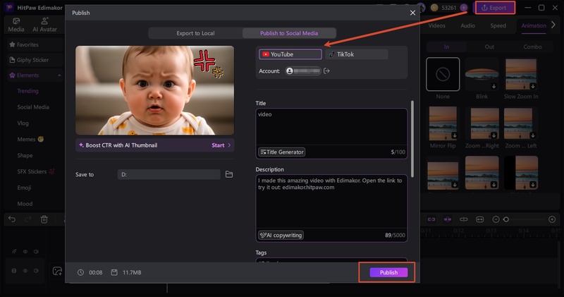Click the publish dialog scrollbar
This screenshot has height=297, width=564.
tap(412, 138)
